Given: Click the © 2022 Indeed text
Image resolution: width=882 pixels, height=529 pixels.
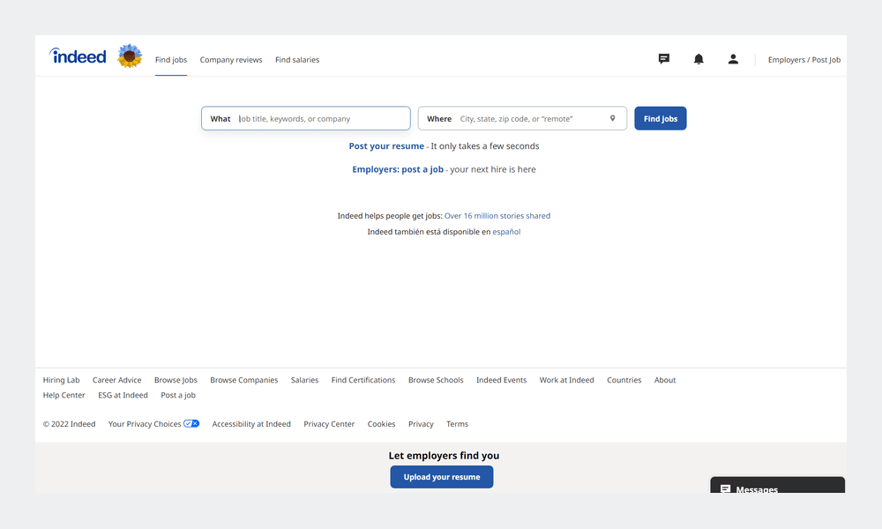Looking at the screenshot, I should tap(69, 424).
